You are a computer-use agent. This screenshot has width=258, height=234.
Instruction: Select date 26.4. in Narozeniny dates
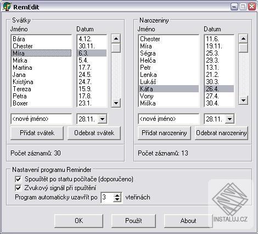click(219, 89)
